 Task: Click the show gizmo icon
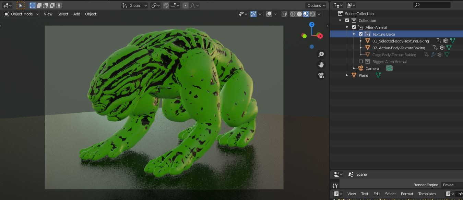tap(253, 14)
